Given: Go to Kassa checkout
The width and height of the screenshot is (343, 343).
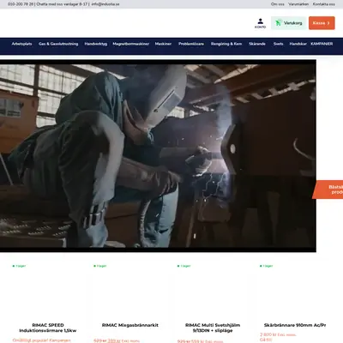Looking at the screenshot, I should click(322, 23).
